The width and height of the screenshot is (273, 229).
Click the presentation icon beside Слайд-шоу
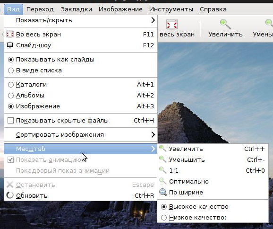(10, 45)
